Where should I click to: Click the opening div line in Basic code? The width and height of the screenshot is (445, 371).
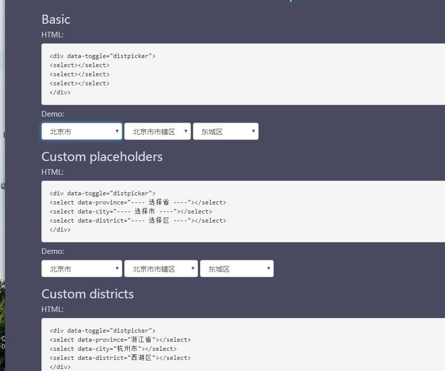(x=103, y=56)
